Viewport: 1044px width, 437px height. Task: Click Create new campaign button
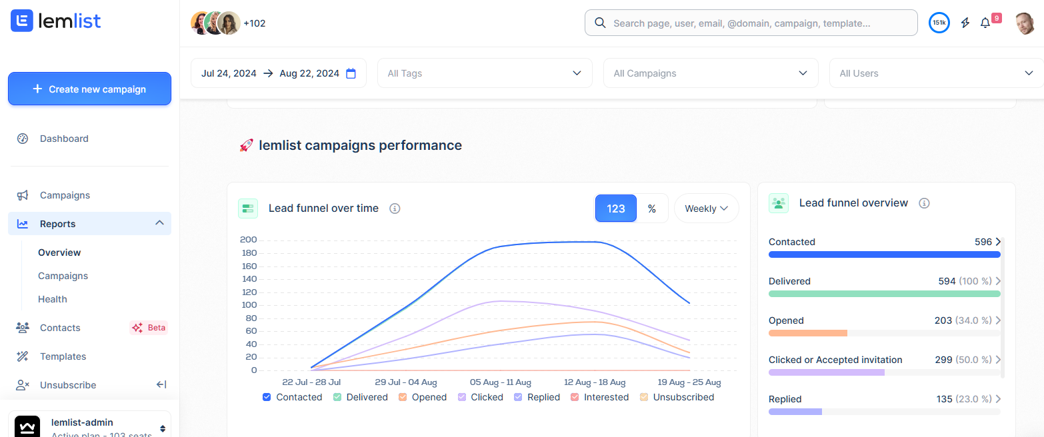point(89,89)
